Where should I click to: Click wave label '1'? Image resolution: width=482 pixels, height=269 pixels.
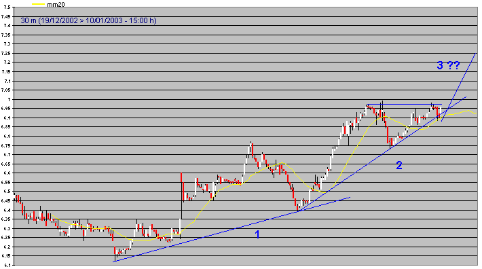(x=257, y=234)
